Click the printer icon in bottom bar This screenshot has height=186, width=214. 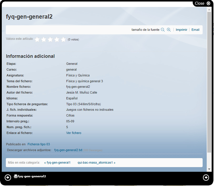click(15, 176)
